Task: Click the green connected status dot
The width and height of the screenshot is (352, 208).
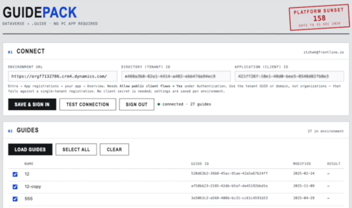Action: tap(159, 104)
